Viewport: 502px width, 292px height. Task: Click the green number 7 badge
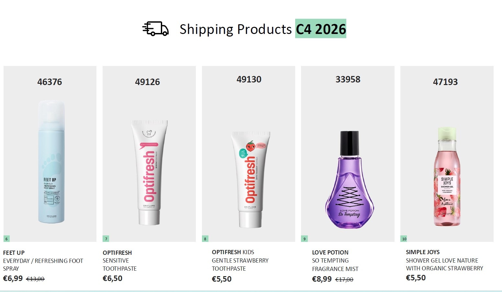(106, 239)
